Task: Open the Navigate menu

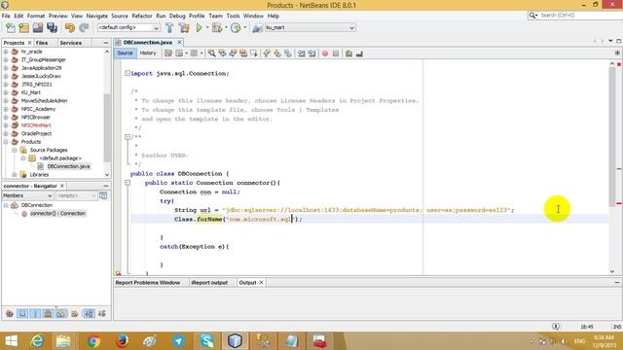Action: 97,16
